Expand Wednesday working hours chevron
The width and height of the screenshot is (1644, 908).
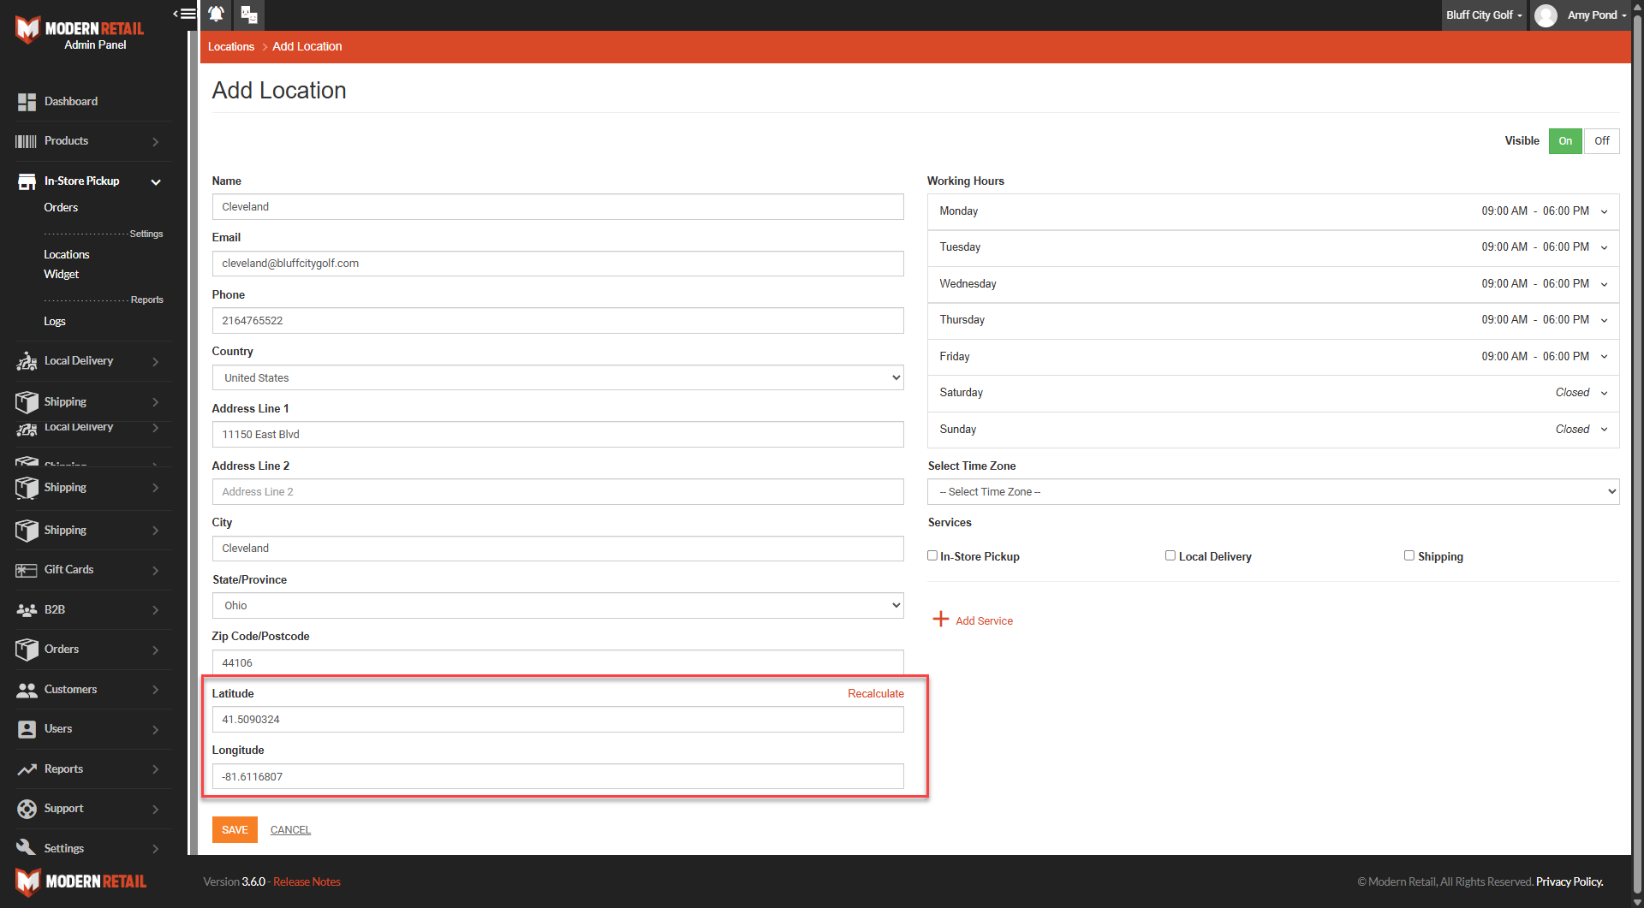click(x=1604, y=284)
